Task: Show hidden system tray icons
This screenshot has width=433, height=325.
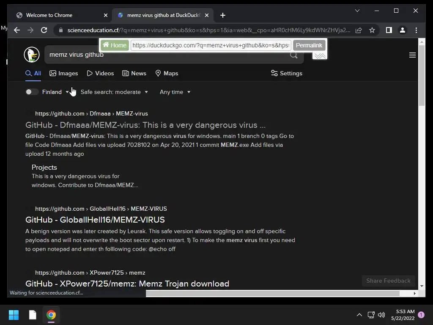Action: click(359, 315)
